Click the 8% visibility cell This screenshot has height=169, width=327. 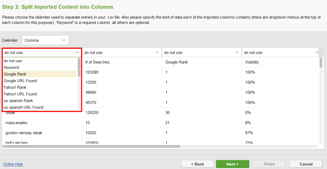280,123
